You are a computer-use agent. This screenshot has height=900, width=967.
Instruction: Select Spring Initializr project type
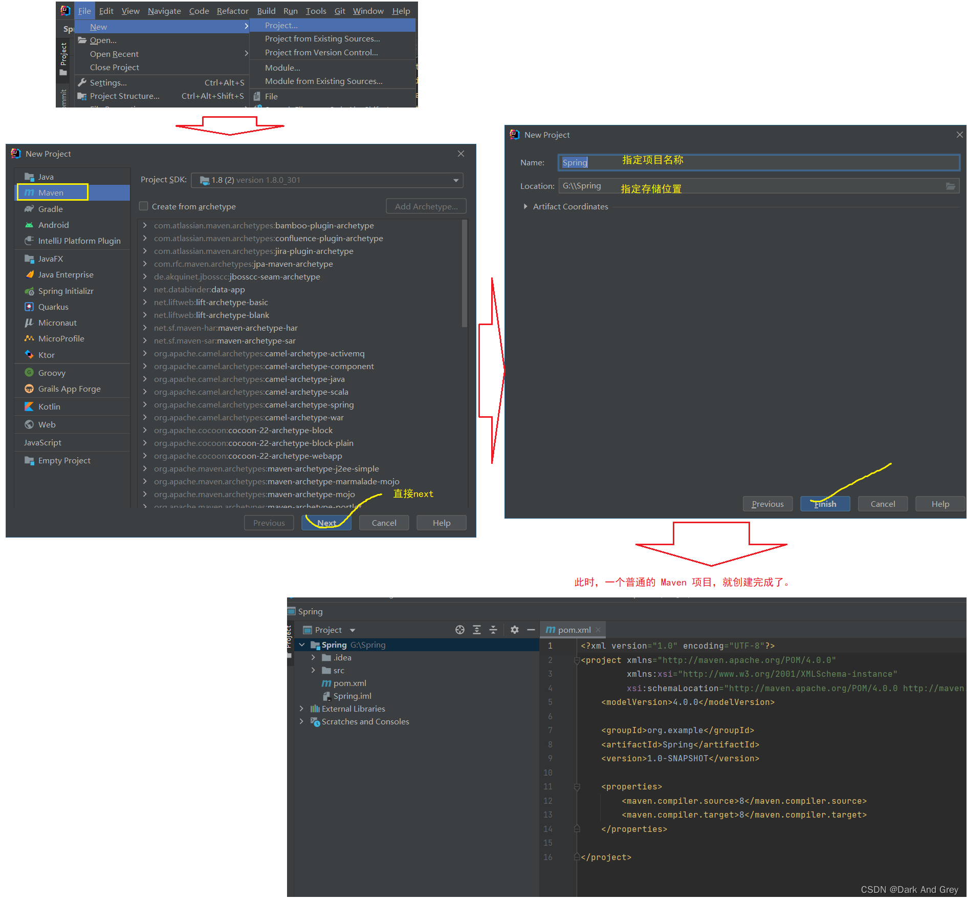pyautogui.click(x=73, y=291)
